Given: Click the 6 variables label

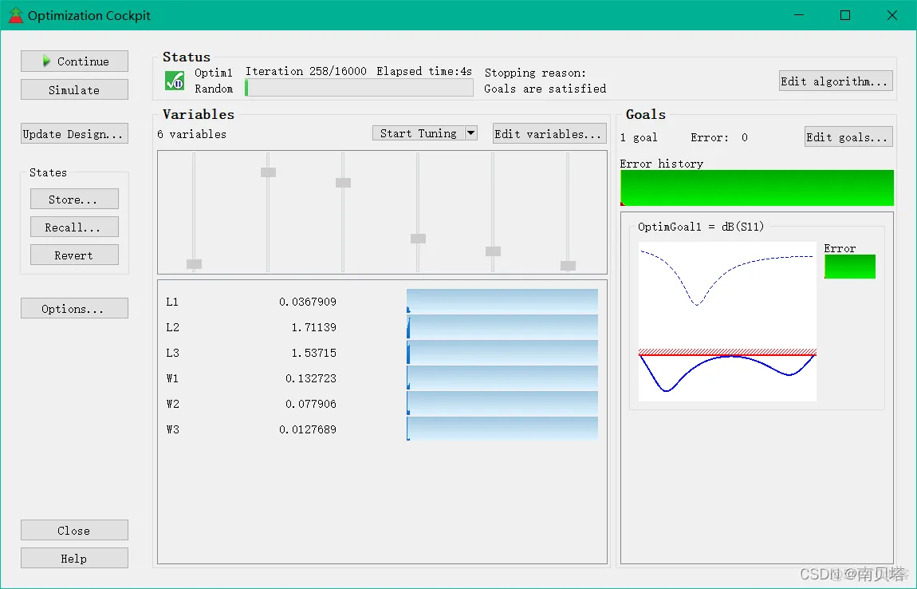Looking at the screenshot, I should pyautogui.click(x=192, y=134).
